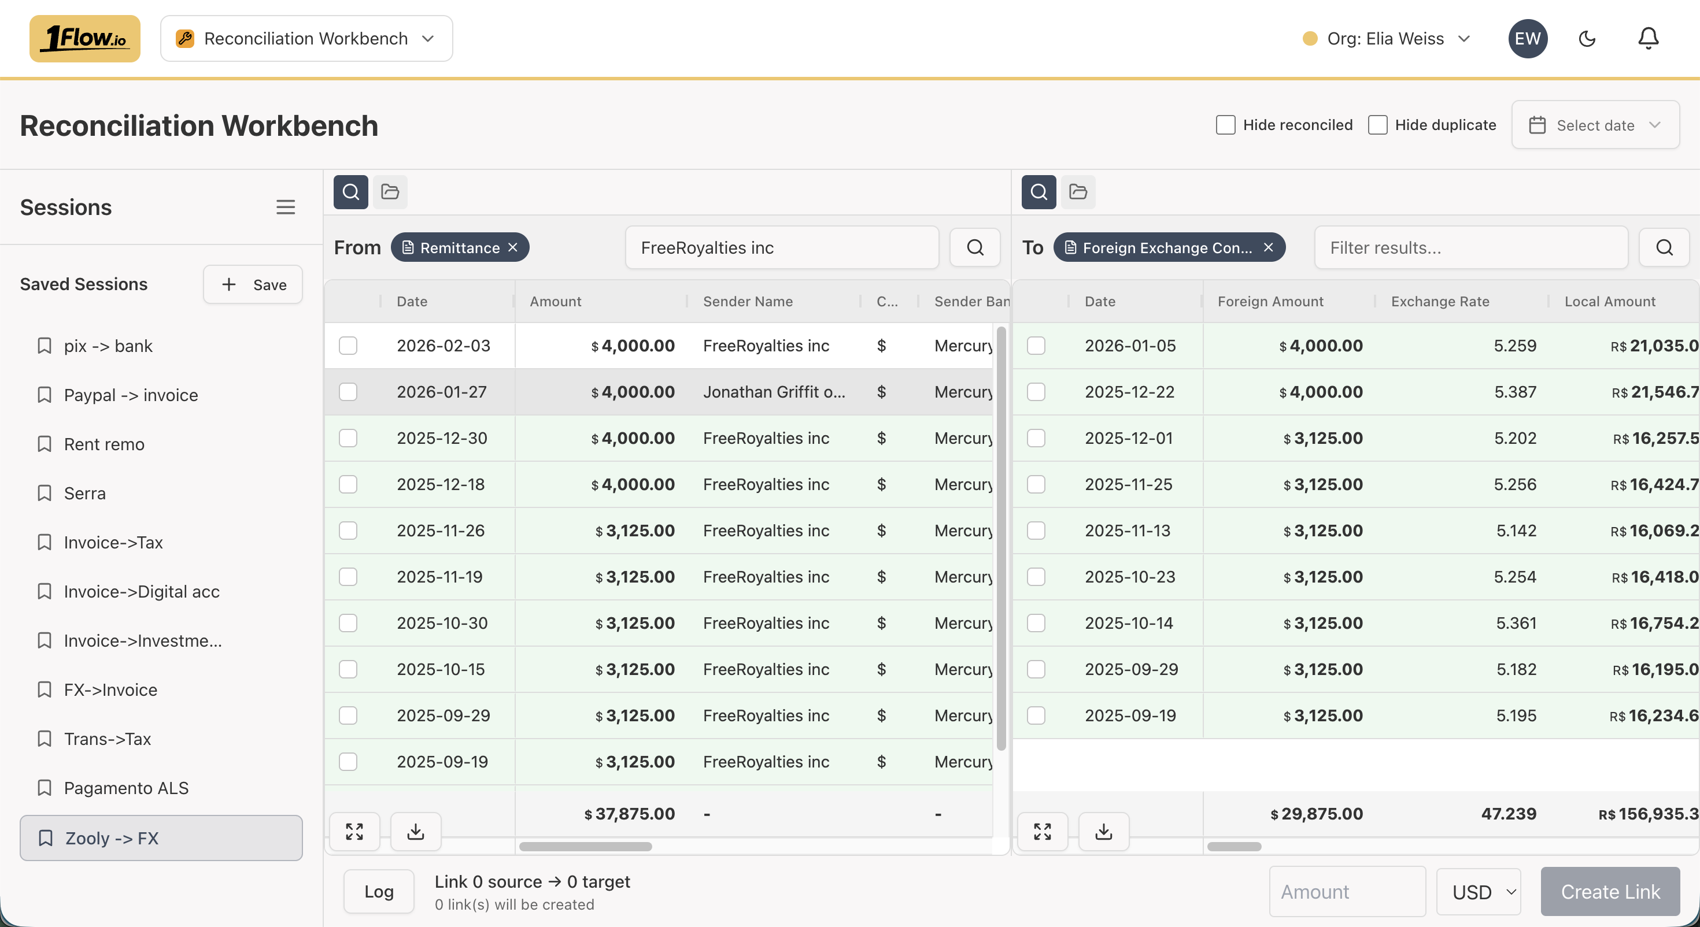This screenshot has width=1700, height=927.
Task: Expand From table to fullscreen
Action: click(354, 831)
